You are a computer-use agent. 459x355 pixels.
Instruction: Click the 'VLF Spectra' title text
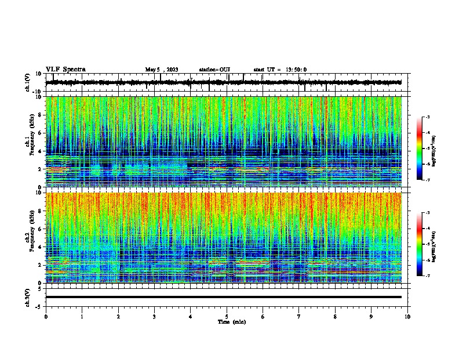(x=65, y=70)
